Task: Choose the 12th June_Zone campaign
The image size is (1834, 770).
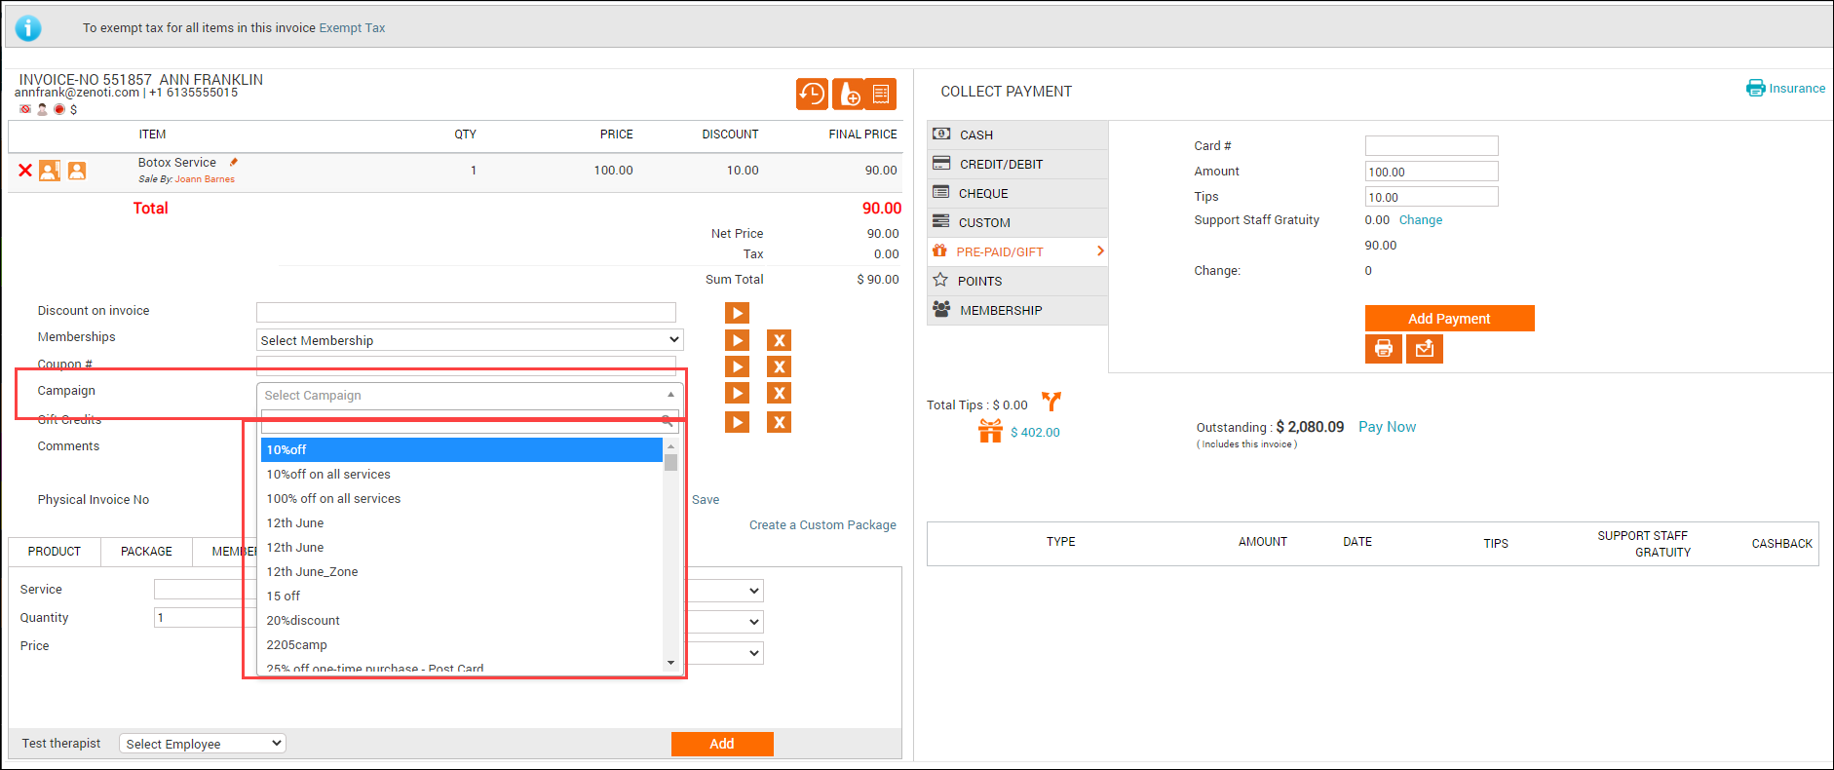Action: (462, 571)
